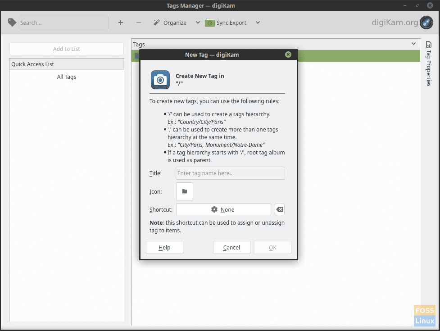Select the highlighted green row in Tags list
440x331 pixels.
[x=359, y=56]
